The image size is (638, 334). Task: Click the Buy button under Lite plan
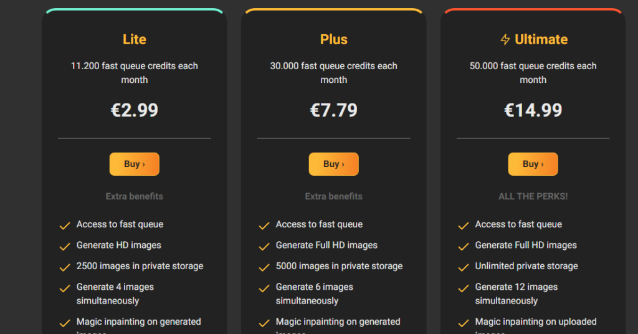click(x=135, y=164)
